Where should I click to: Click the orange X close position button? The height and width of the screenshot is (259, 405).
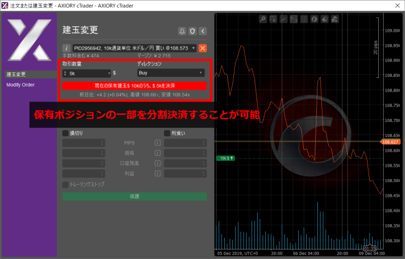pyautogui.click(x=202, y=48)
